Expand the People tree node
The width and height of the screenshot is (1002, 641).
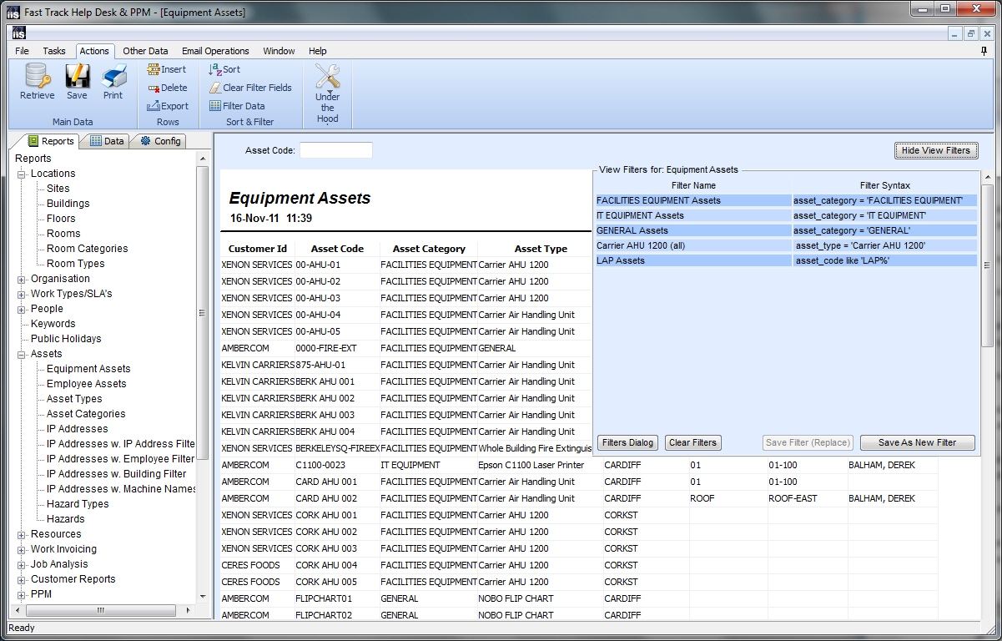point(22,309)
